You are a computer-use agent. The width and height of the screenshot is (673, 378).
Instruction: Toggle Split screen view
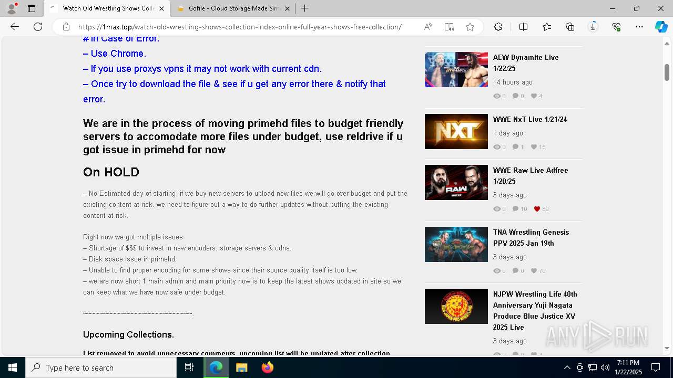tap(523, 27)
